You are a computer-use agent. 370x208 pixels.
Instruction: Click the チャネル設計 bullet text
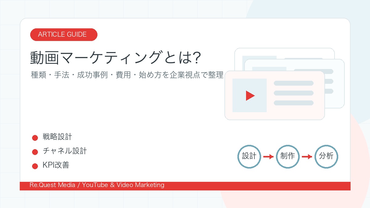pyautogui.click(x=65, y=151)
